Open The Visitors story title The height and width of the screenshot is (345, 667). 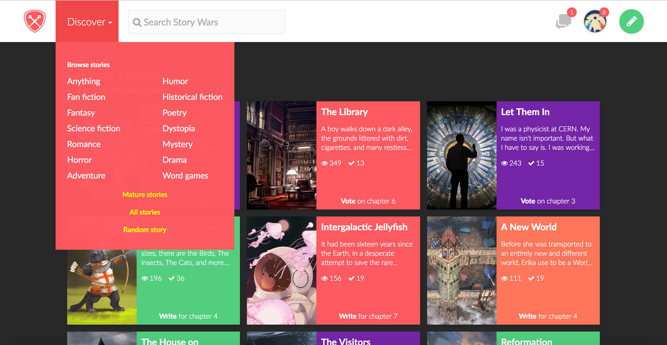click(346, 341)
